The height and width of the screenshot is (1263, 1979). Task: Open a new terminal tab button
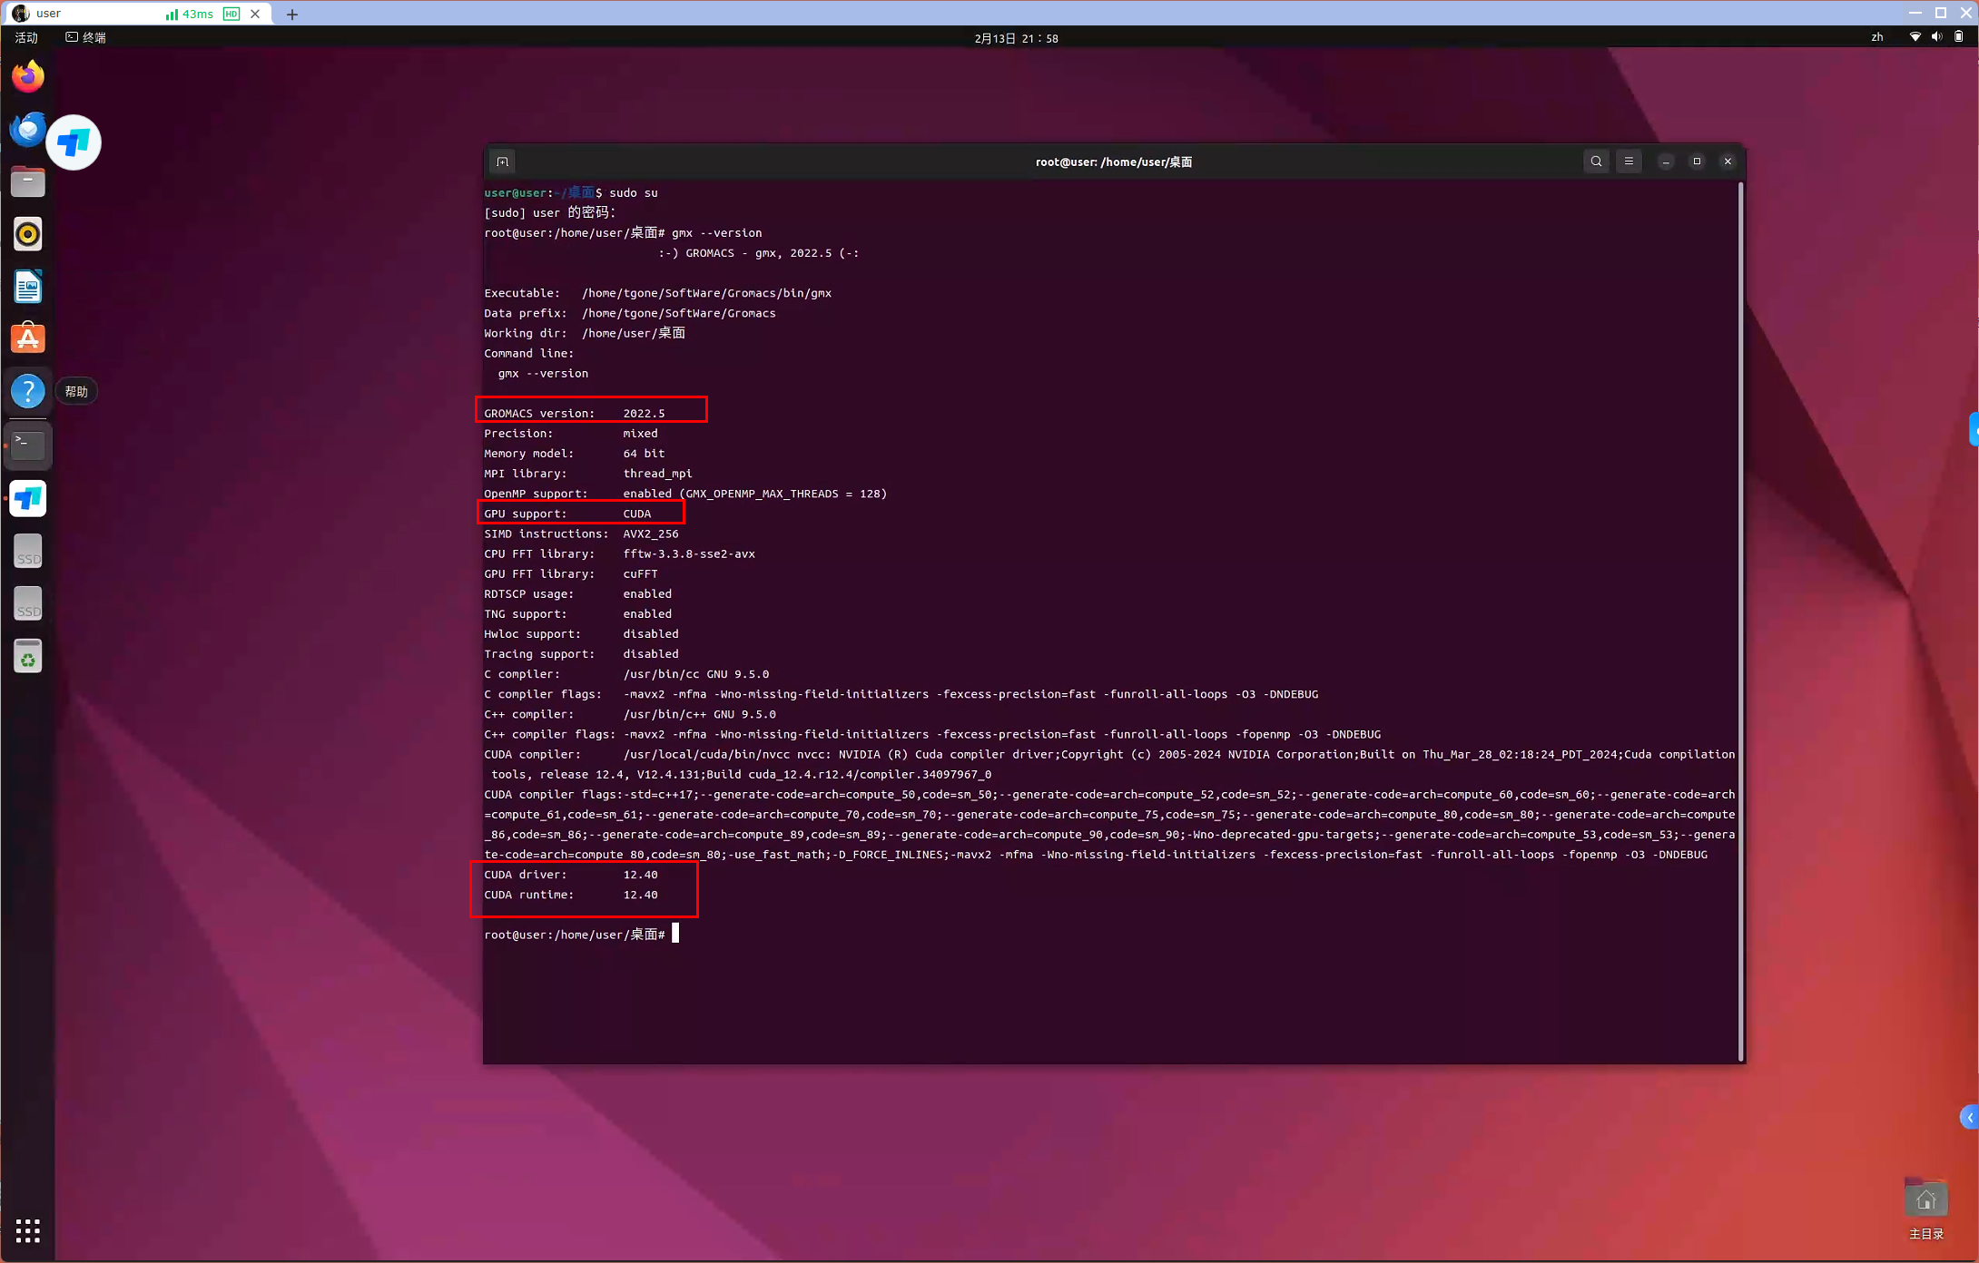click(x=502, y=162)
